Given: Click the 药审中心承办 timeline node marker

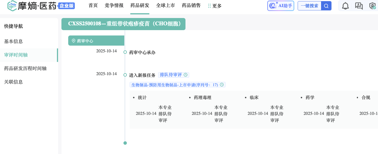Looking at the screenshot, I should coord(125,52).
